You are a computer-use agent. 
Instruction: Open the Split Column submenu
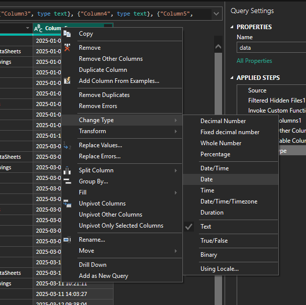[x=122, y=170]
